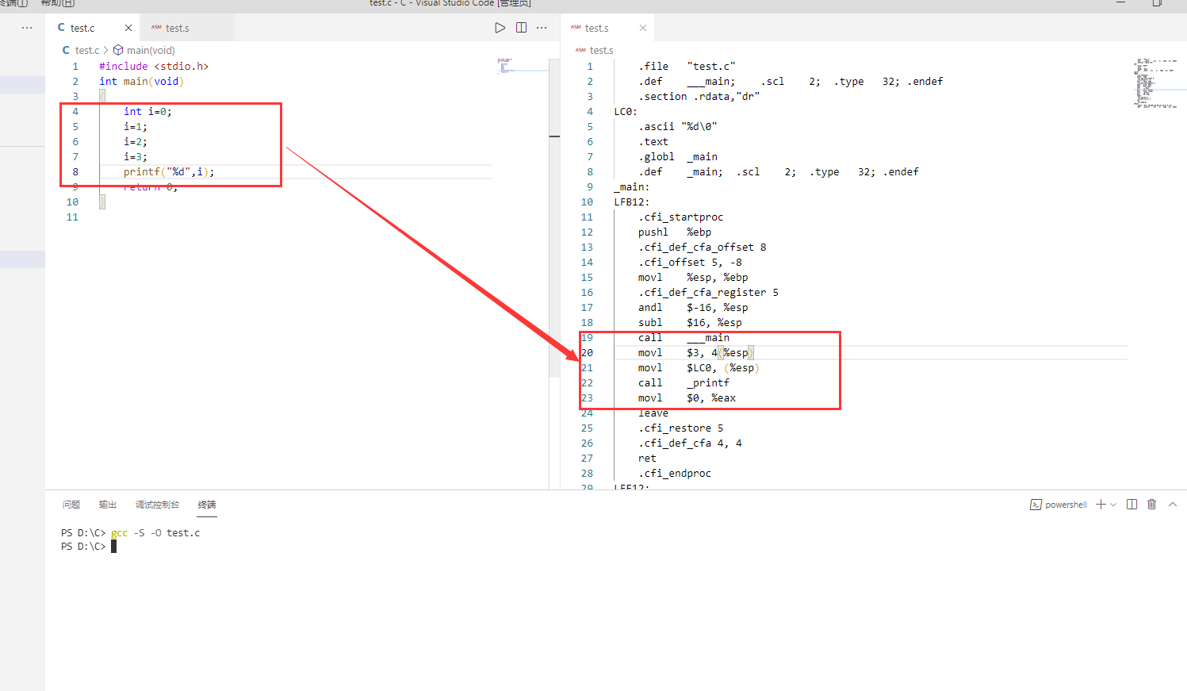This screenshot has height=691, width=1187.
Task: Click '.section .rdata' assembly line
Action: pyautogui.click(x=699, y=97)
